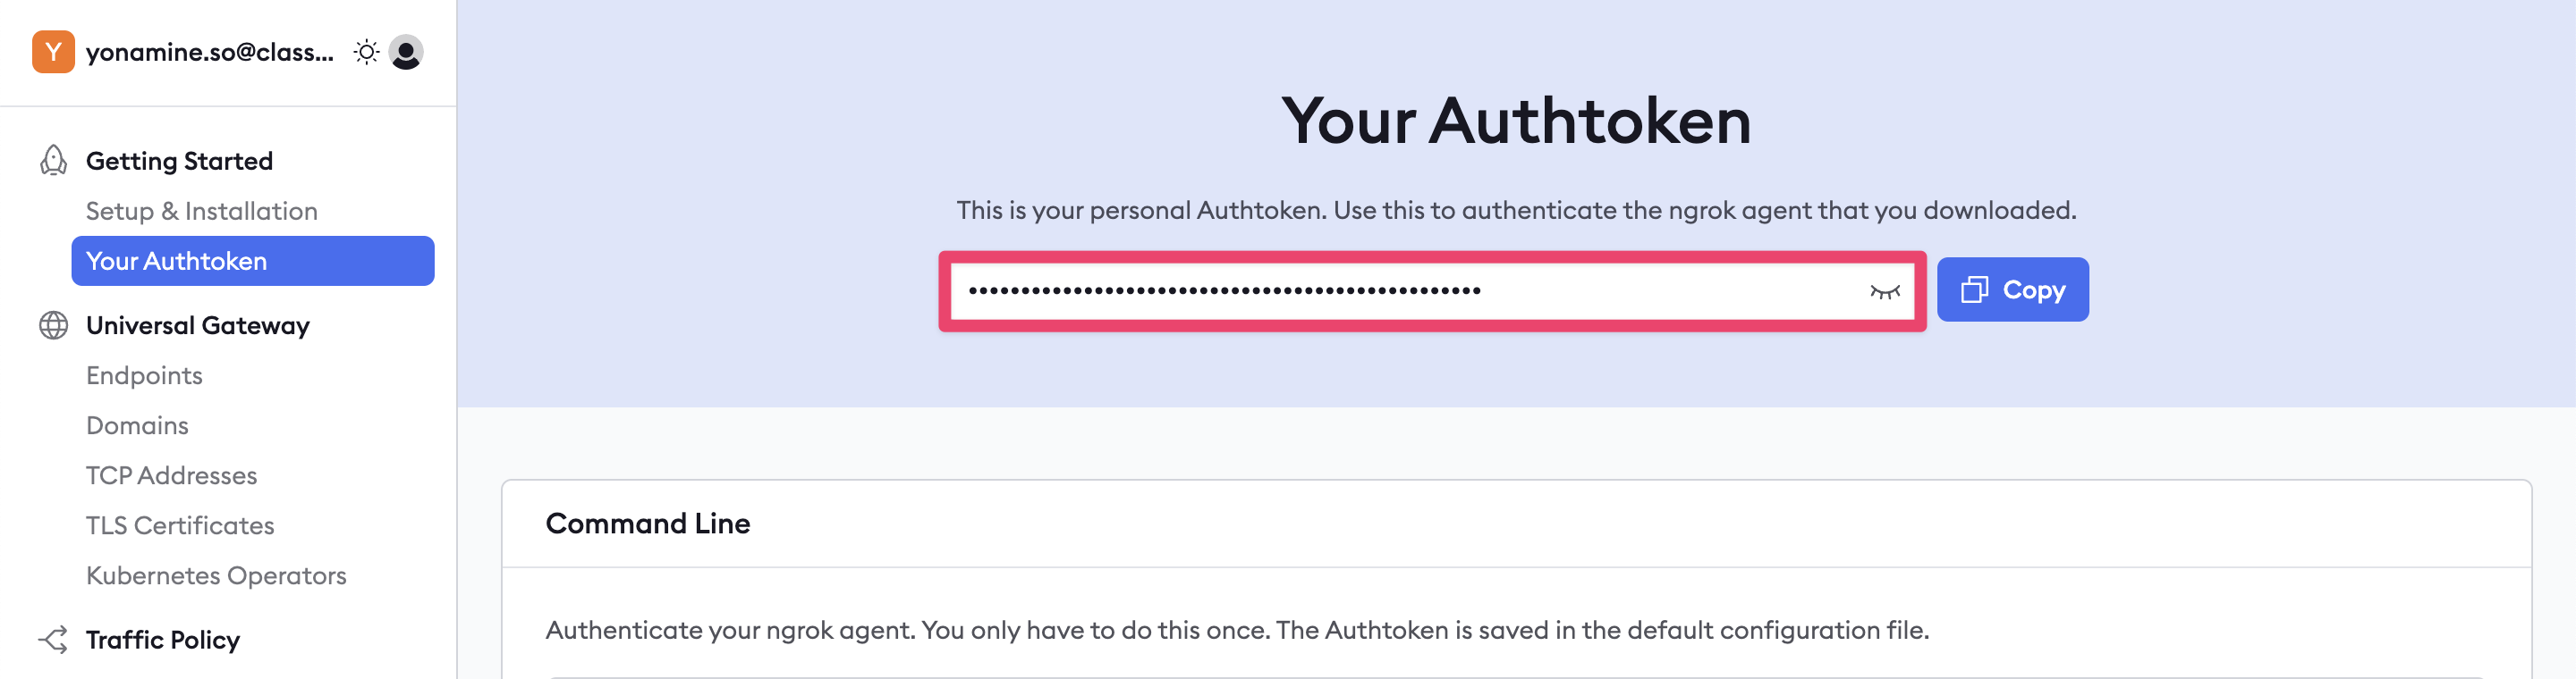Reveal the authtoken with the eye icon
The width and height of the screenshot is (2576, 679).
(x=1885, y=291)
